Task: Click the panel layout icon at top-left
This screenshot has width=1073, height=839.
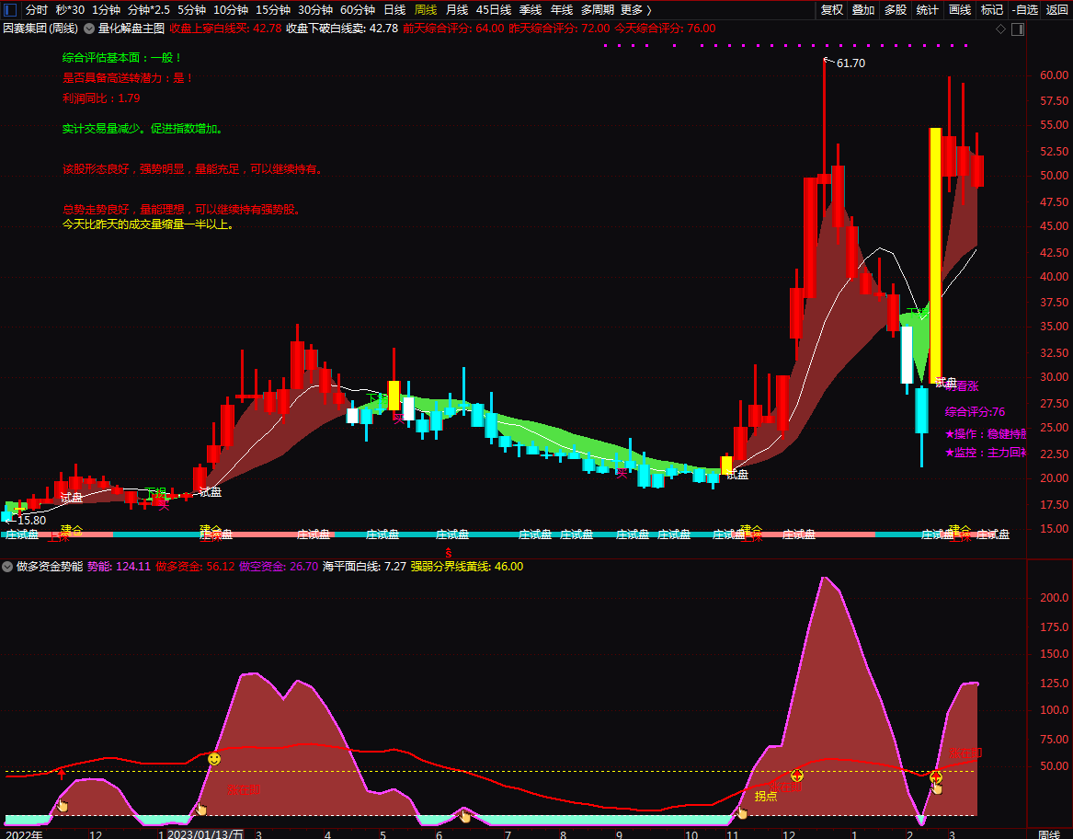Action: click(10, 9)
